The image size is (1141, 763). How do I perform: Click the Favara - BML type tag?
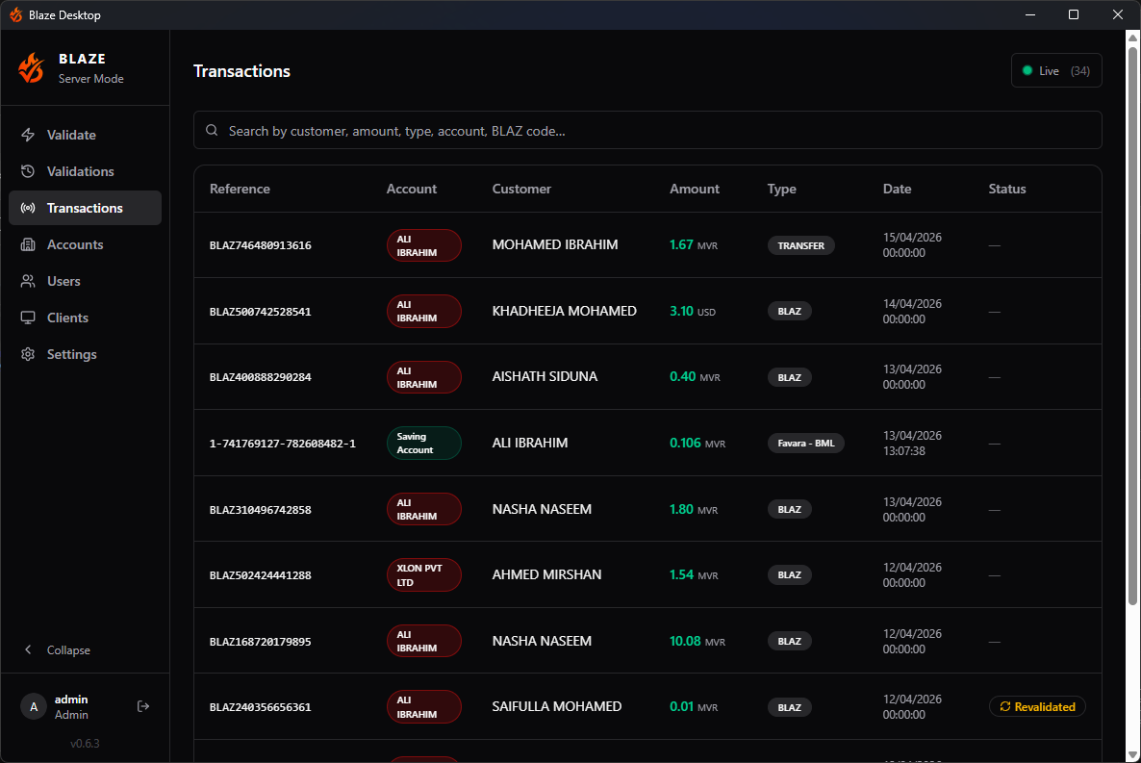tap(806, 443)
